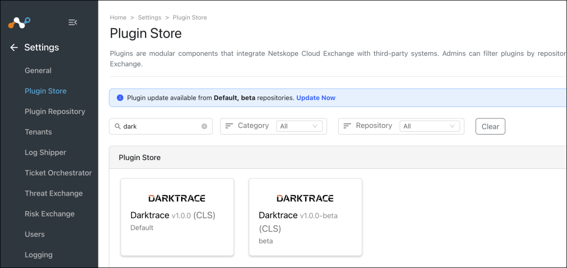Screen dimensions: 567x268
Task: Open the Darktrace v1.0.0 Default plugin card
Action: coord(177,217)
